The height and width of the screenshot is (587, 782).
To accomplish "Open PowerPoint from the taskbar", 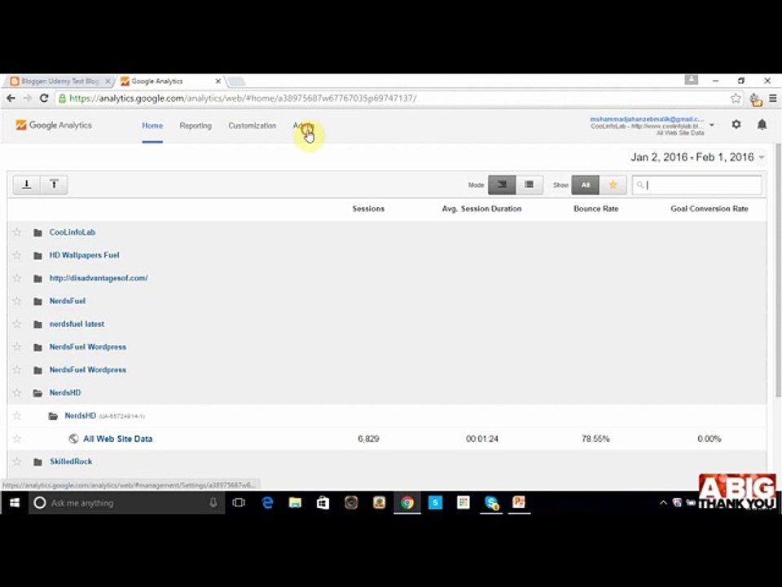I will 519,503.
